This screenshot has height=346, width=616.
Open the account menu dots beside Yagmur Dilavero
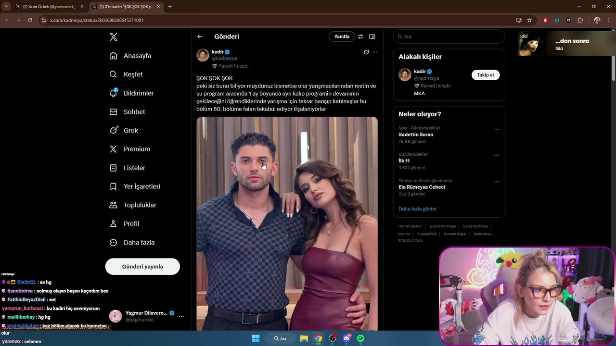click(181, 316)
